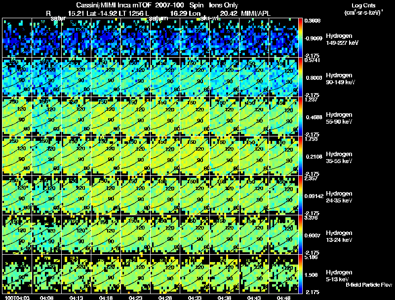Click the 04:18 time label
Viewport: 395px width, 300px height.
click(106, 298)
